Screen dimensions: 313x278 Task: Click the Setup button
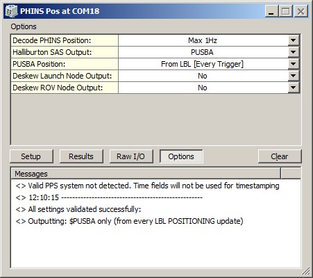coord(31,156)
